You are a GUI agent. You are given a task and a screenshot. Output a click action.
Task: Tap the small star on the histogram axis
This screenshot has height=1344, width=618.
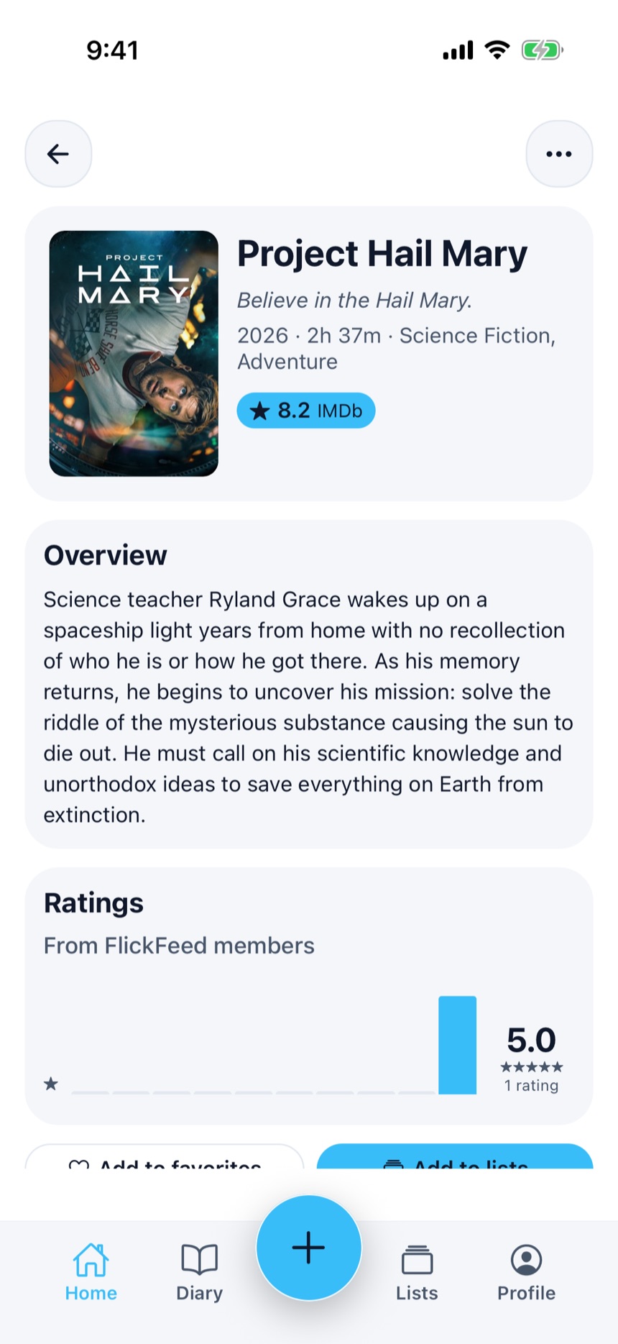pyautogui.click(x=51, y=1084)
